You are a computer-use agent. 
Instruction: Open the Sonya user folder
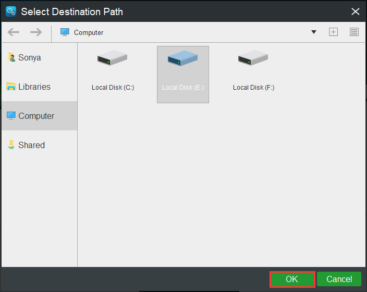[39, 57]
